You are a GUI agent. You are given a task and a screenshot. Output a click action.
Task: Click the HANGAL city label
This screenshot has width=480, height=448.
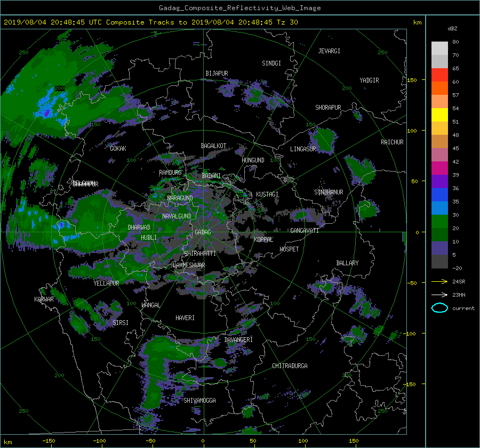click(150, 305)
